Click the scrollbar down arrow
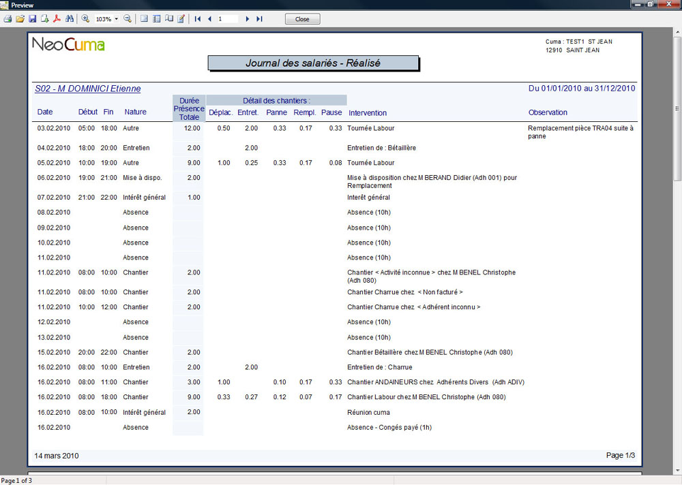The width and height of the screenshot is (682, 485). (677, 471)
